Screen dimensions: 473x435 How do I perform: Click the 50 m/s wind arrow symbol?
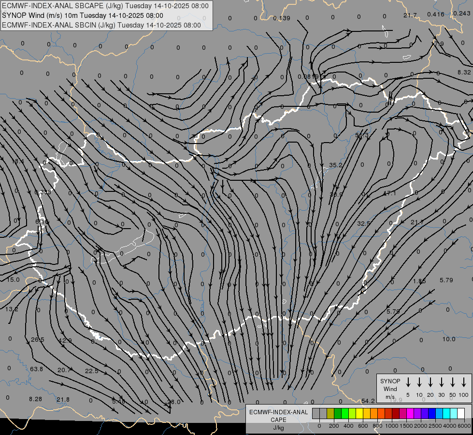453,382
